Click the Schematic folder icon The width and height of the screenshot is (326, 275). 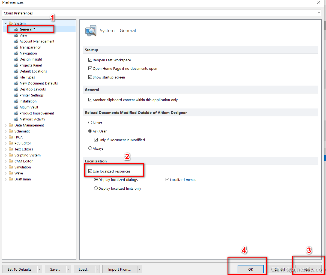coord(11,131)
